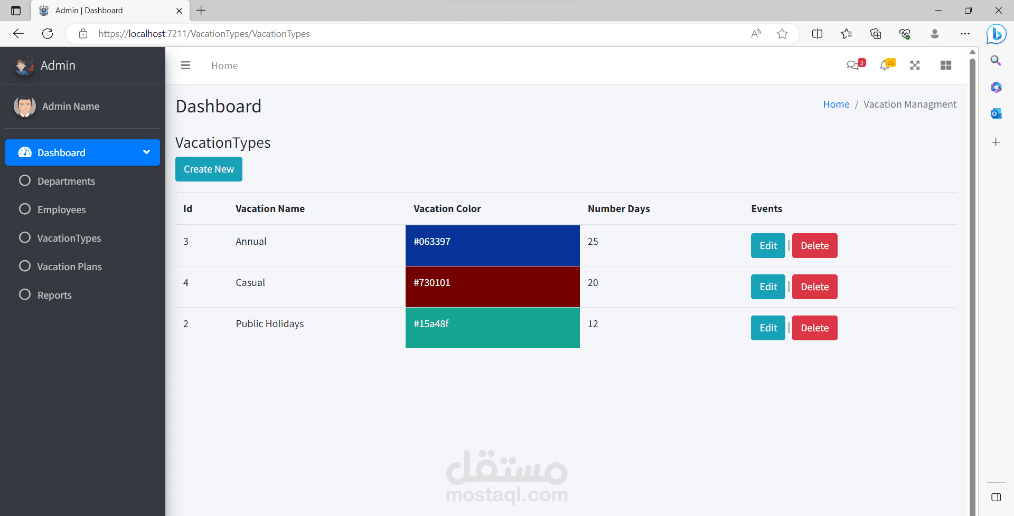The width and height of the screenshot is (1014, 516).
Task: Go back with the browser back arrow
Action: click(18, 34)
